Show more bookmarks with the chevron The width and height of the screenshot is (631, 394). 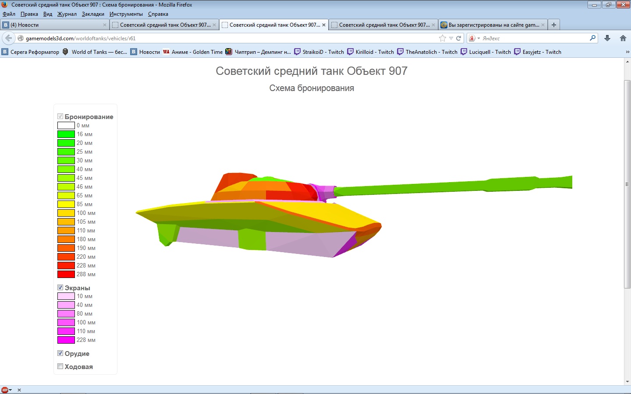pos(627,52)
